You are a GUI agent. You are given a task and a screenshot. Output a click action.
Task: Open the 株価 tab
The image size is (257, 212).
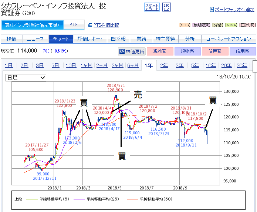pyautogui.click(x=11, y=39)
